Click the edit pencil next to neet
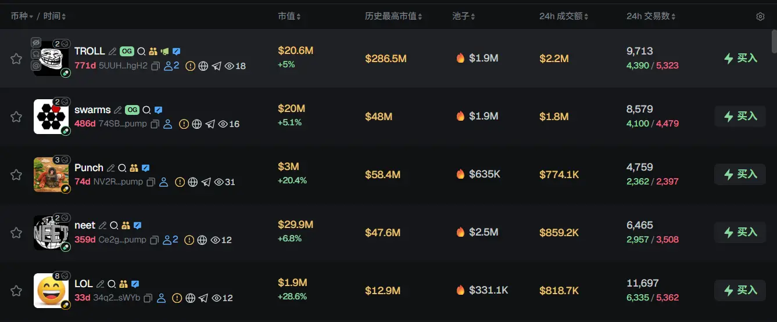 (103, 226)
